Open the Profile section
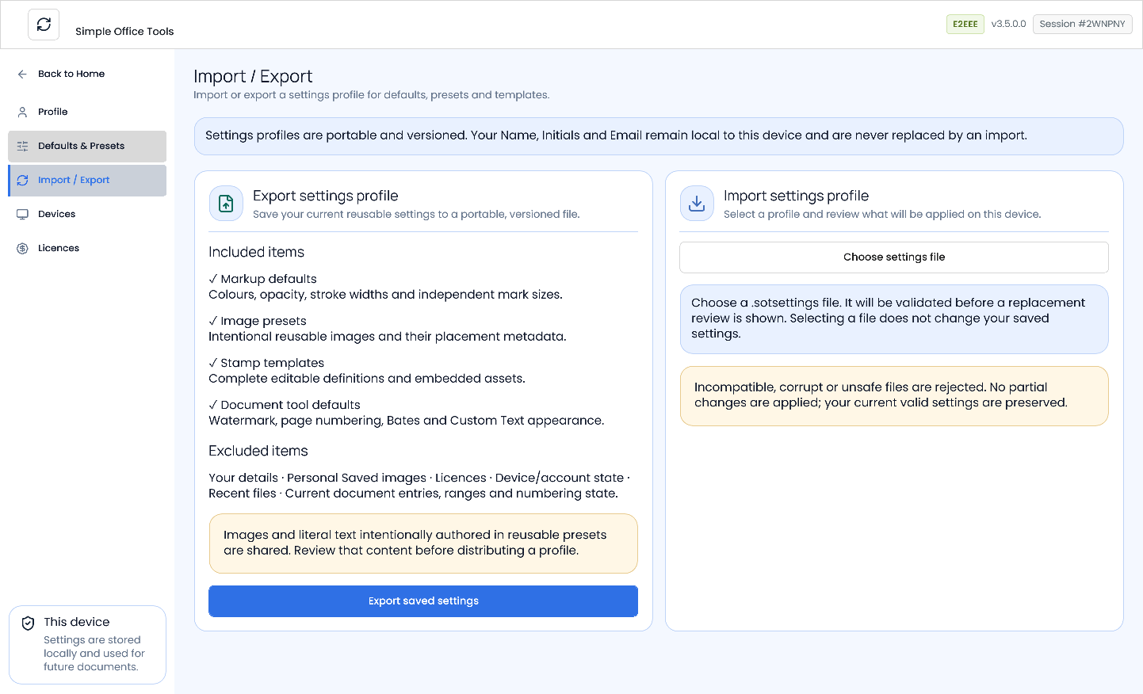The image size is (1143, 694). pos(87,112)
